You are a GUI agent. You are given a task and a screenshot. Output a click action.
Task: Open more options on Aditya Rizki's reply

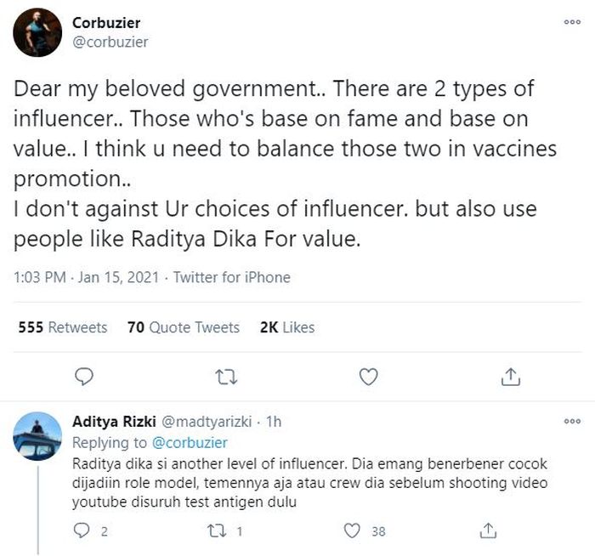(572, 422)
